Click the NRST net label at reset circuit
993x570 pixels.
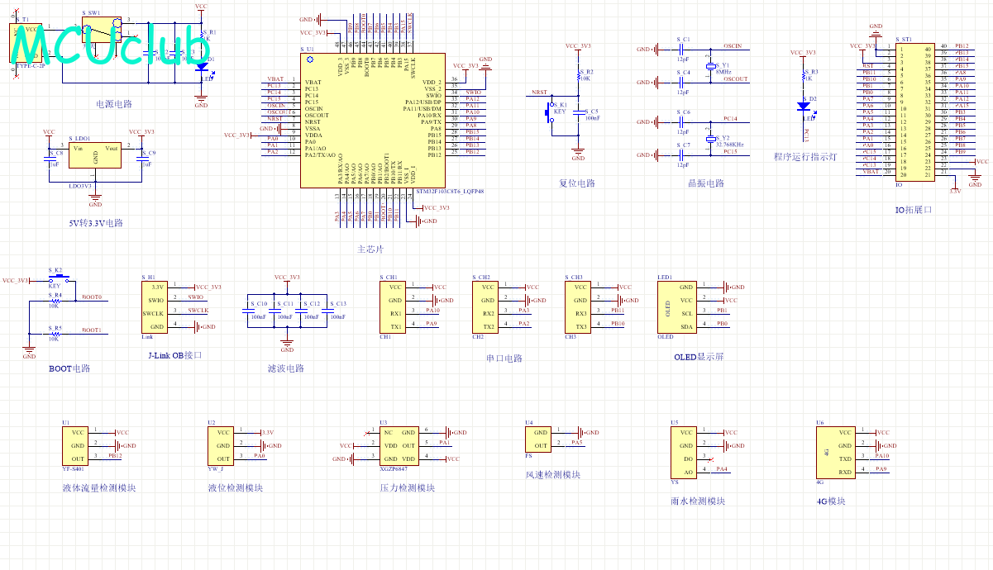point(538,93)
